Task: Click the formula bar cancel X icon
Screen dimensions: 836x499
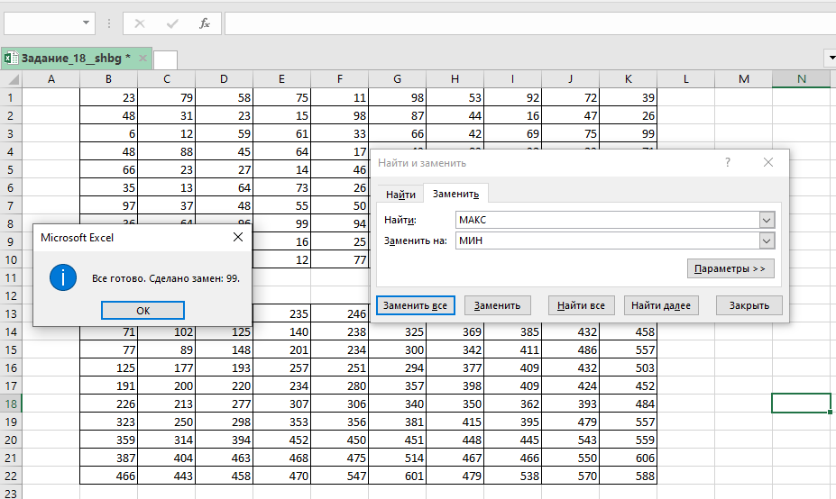Action: 140,23
